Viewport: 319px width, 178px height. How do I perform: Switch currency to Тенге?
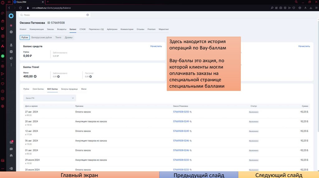[58, 38]
